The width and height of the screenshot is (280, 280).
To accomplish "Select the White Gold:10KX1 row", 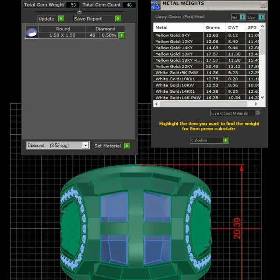I will pyautogui.click(x=206, y=79).
